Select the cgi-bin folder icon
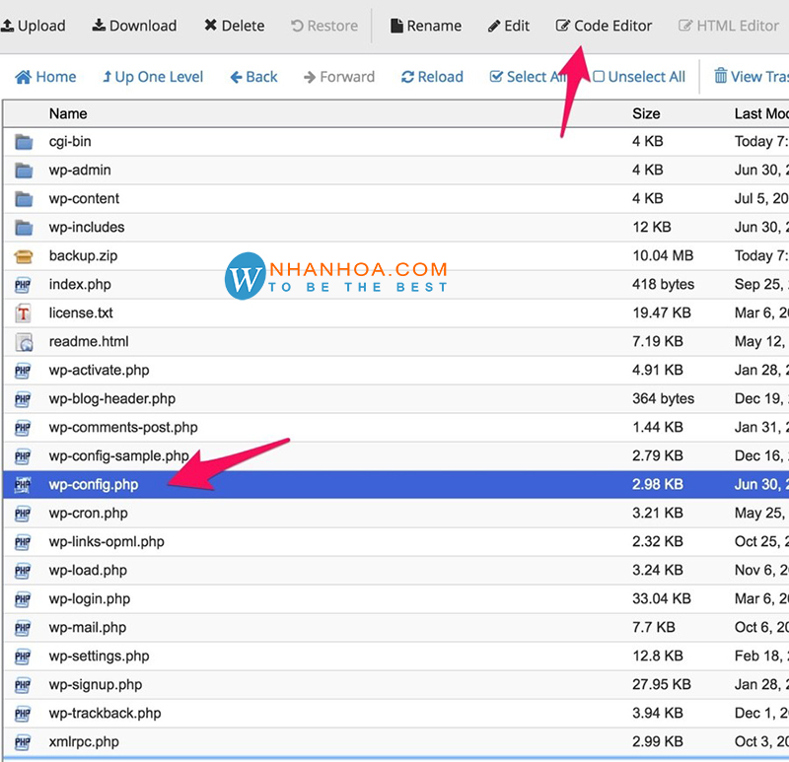This screenshot has height=762, width=789. pos(24,142)
